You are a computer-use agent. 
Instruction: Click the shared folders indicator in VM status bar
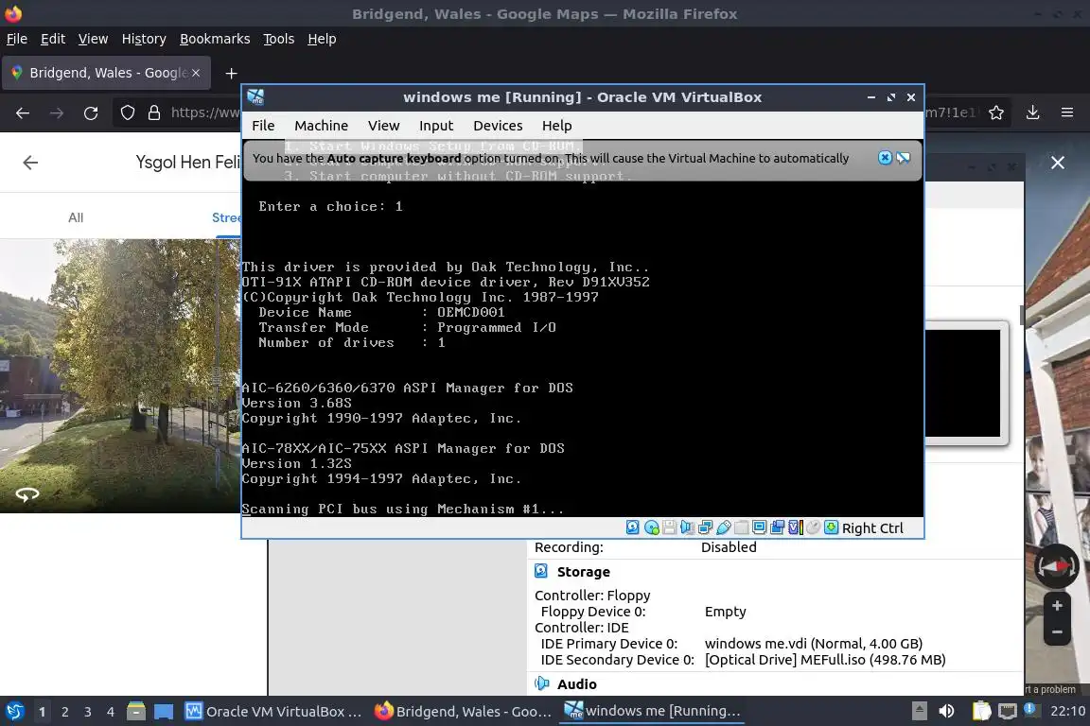click(741, 527)
